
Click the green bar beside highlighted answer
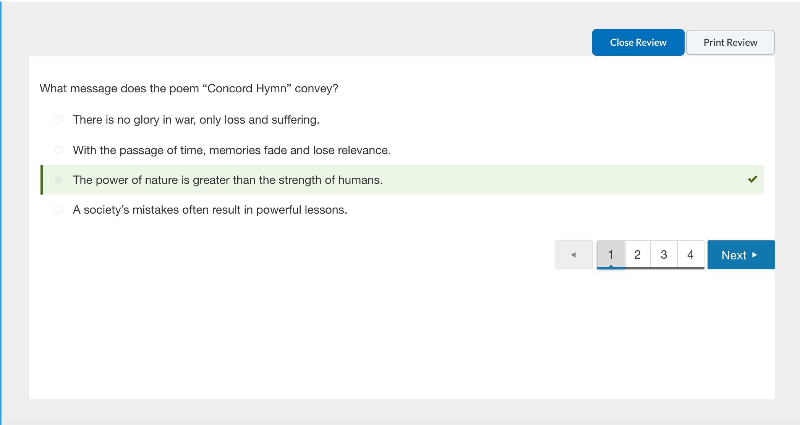click(x=42, y=180)
